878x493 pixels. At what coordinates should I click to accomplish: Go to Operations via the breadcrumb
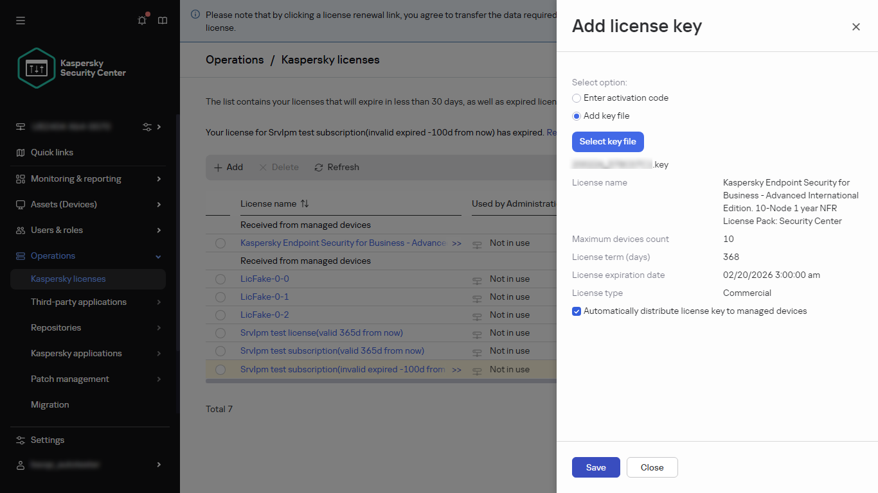pos(235,59)
